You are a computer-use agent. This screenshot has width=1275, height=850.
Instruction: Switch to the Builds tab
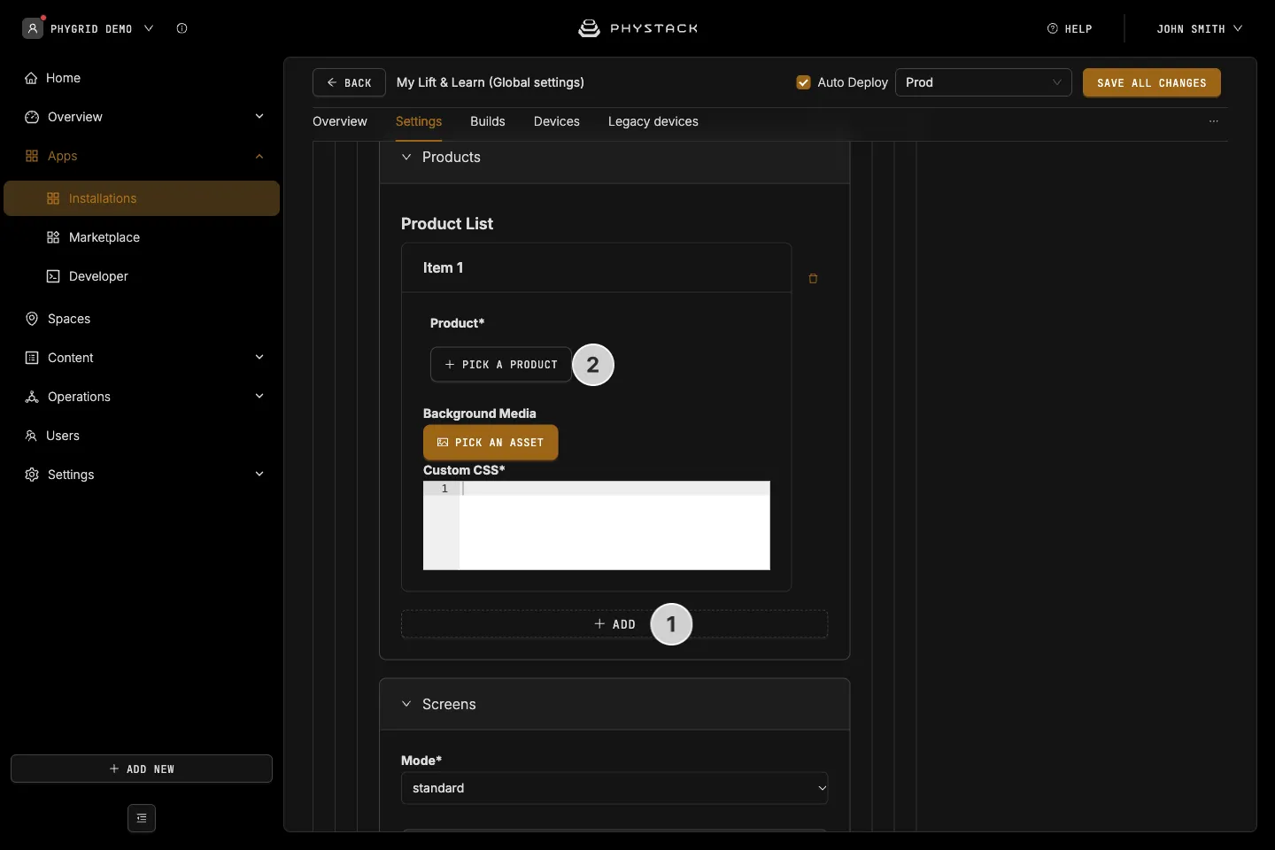pyautogui.click(x=488, y=121)
